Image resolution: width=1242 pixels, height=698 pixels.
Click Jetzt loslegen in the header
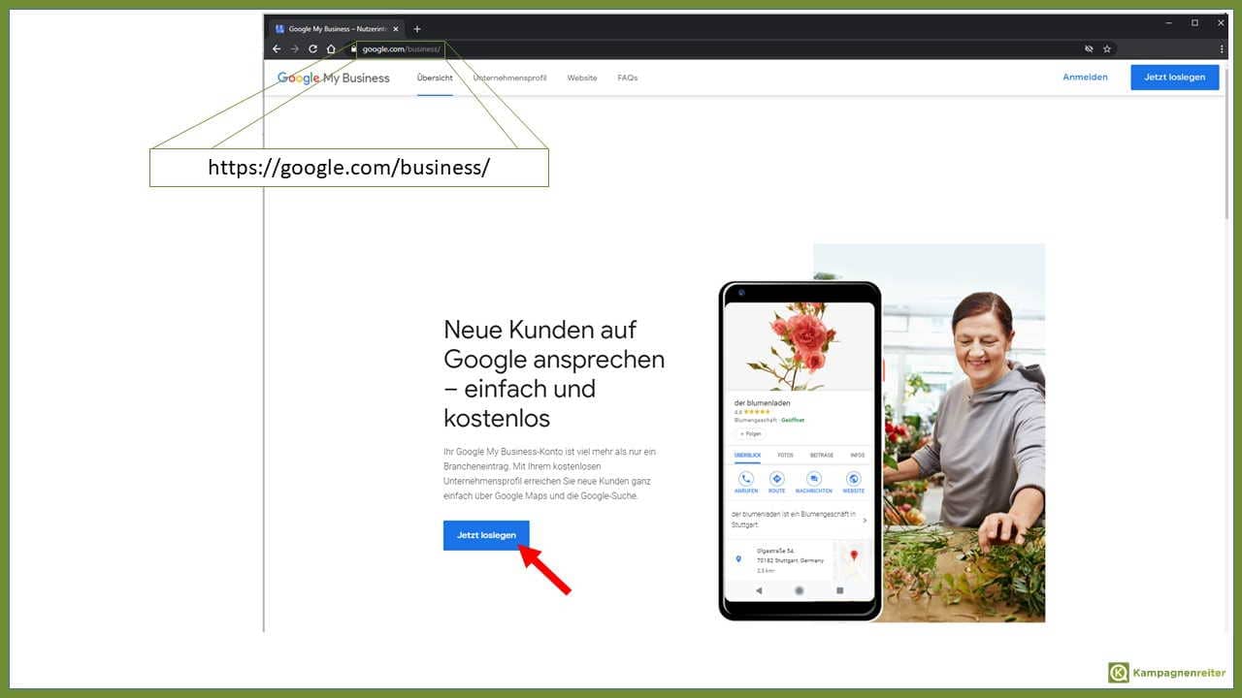1174,78
